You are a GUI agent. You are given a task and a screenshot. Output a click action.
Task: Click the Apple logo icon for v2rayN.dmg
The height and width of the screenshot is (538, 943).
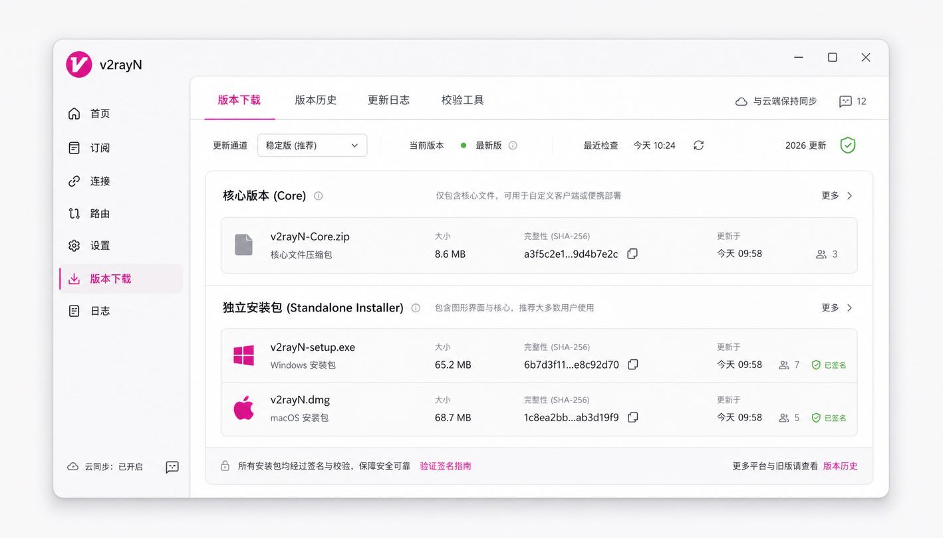click(x=243, y=408)
